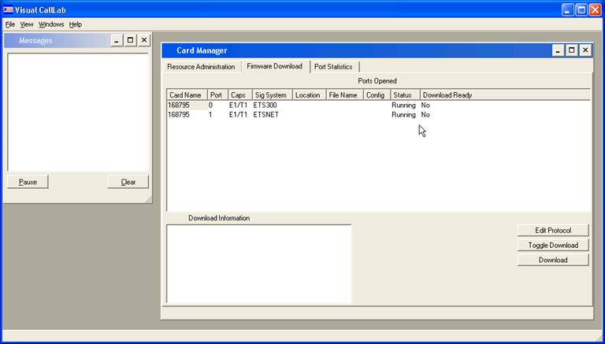This screenshot has height=344, width=605.
Task: Minimize the Card Manager window
Action: 558,50
